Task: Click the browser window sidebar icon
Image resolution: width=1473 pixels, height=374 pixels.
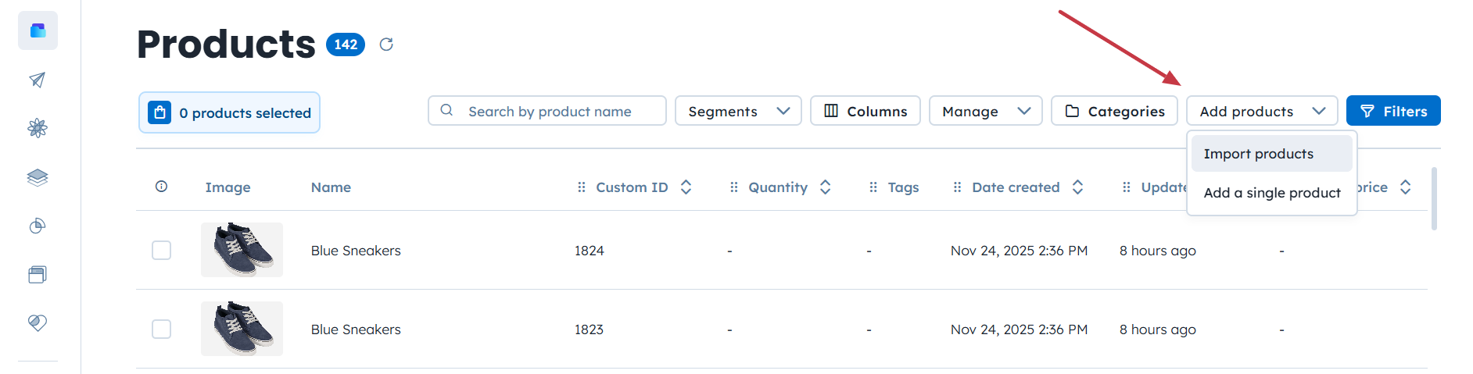Action: [x=38, y=275]
